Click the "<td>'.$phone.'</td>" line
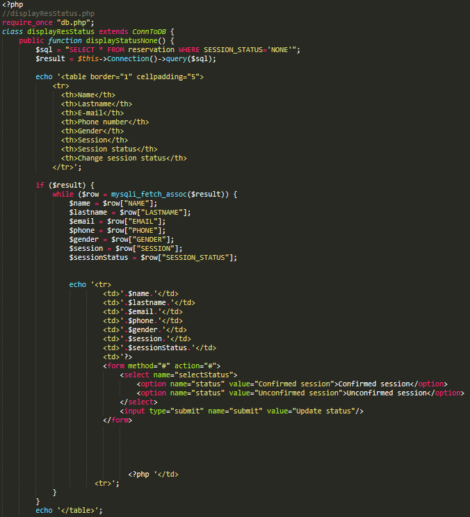This screenshot has height=517, width=470. pos(143,321)
